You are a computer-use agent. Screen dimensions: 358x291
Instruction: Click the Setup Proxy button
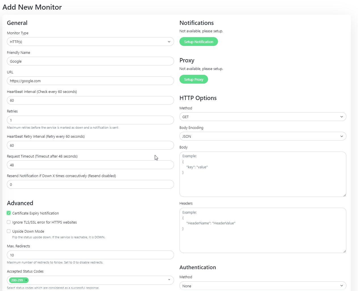194,79
